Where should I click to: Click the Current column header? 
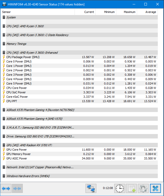(x=85, y=12)
